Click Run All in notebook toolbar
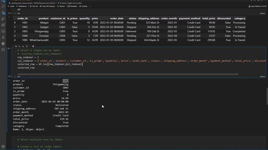This screenshot has height=150, width=268. pos(34,6)
